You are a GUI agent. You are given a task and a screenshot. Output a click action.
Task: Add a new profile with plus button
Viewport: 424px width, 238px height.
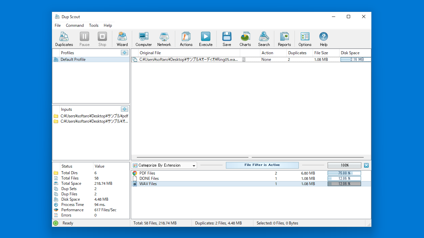click(124, 53)
